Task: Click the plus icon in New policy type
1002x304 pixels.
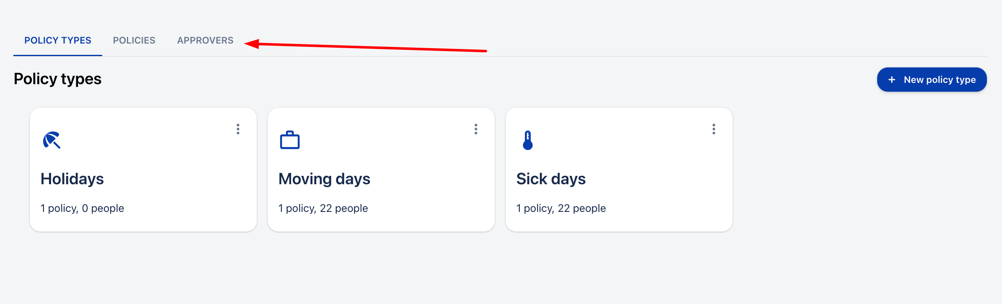Action: coord(892,80)
